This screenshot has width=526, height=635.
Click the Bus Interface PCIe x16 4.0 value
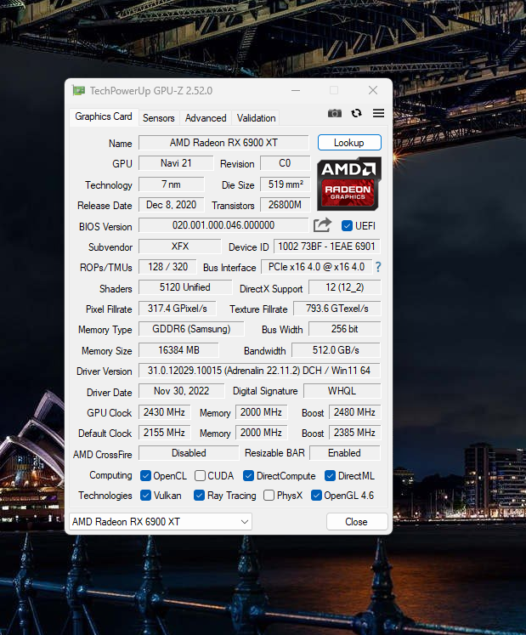pyautogui.click(x=317, y=267)
